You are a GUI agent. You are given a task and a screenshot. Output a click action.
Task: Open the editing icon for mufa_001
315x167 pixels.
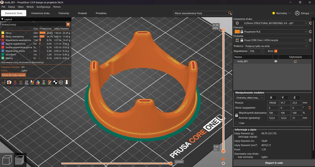(x=295, y=61)
